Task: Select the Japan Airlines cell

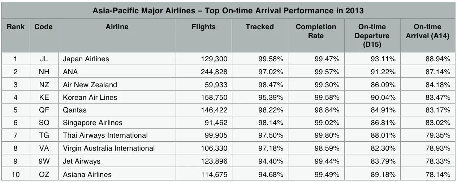Action: tap(86, 59)
